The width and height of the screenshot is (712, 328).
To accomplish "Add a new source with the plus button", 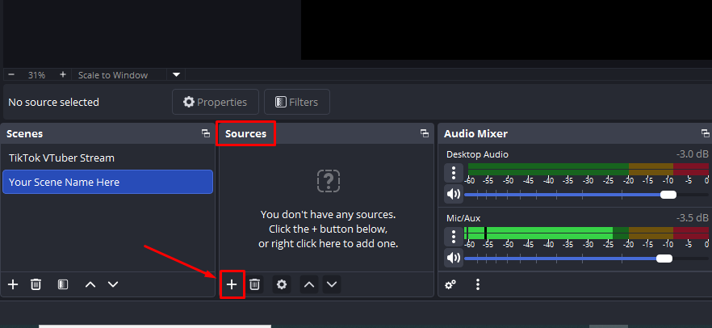I will [x=232, y=284].
